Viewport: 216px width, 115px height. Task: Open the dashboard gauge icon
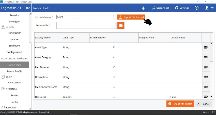click(x=196, y=8)
